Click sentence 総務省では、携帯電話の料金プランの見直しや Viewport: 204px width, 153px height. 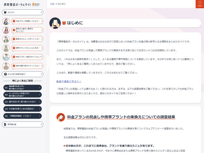(124, 129)
